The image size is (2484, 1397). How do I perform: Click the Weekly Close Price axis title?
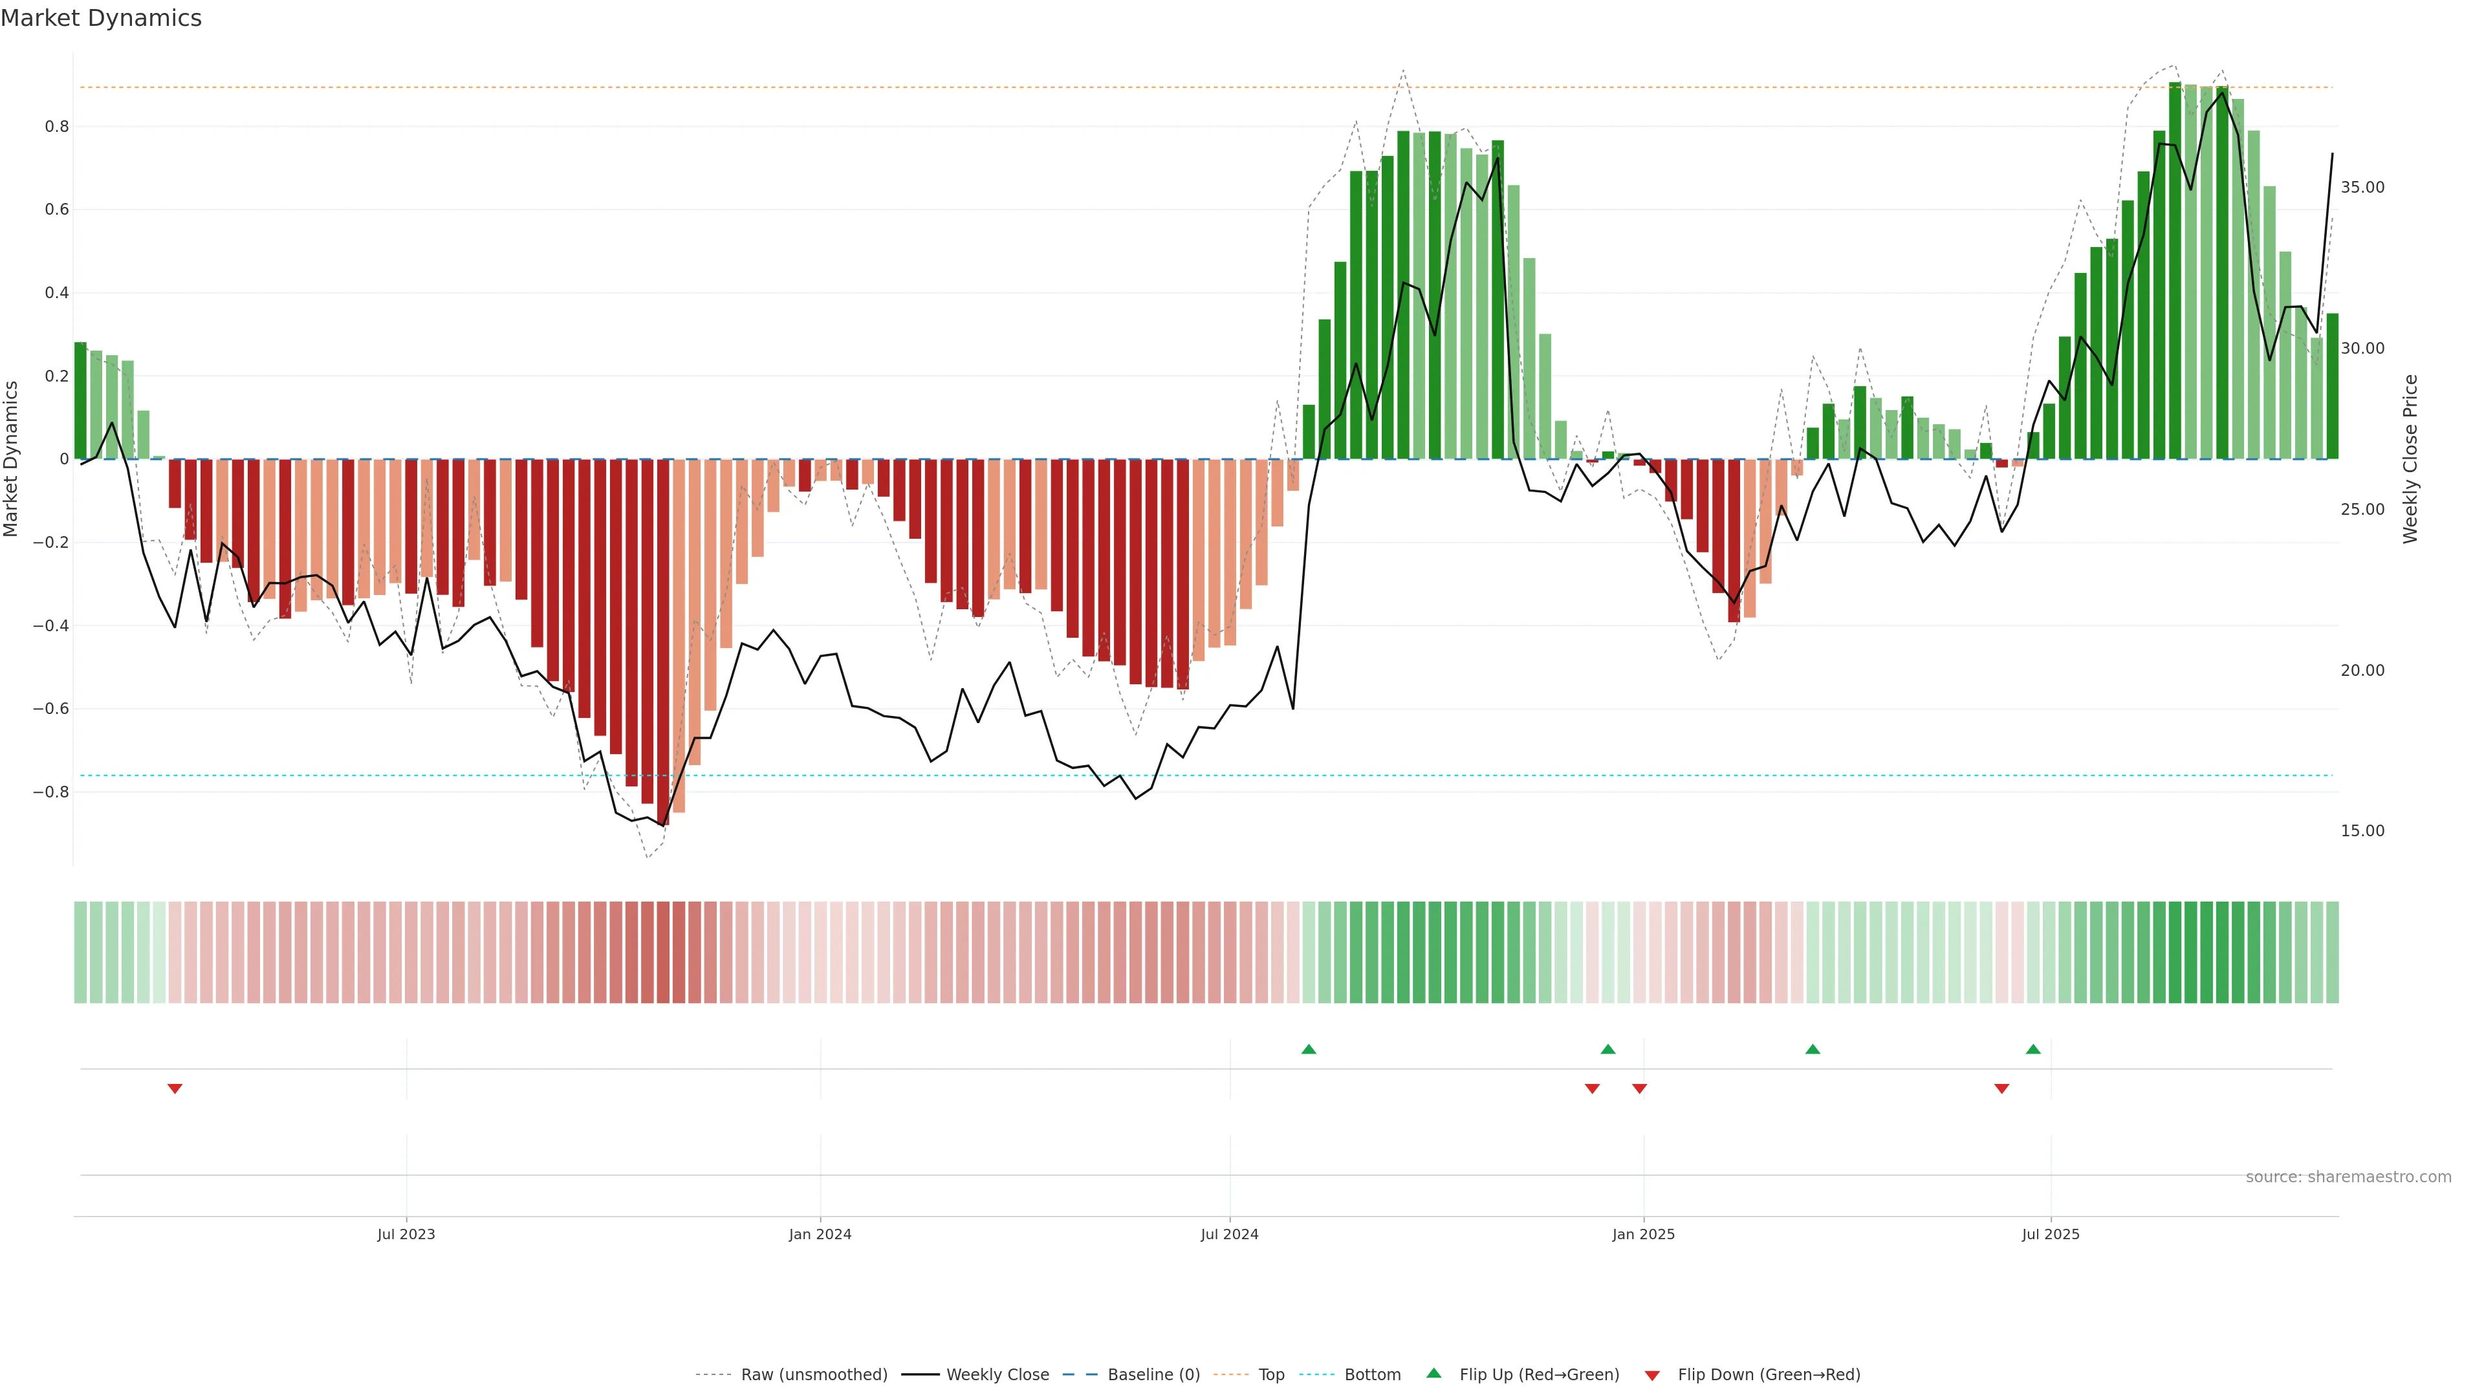2411,459
